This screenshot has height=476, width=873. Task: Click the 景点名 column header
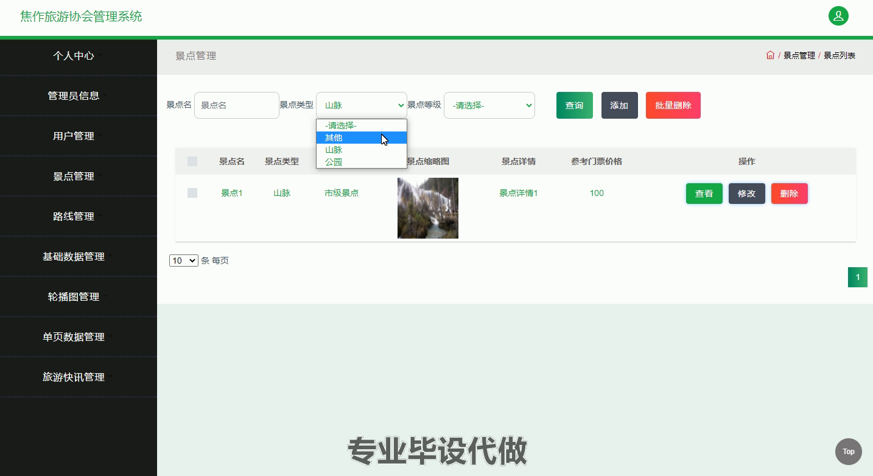click(232, 161)
